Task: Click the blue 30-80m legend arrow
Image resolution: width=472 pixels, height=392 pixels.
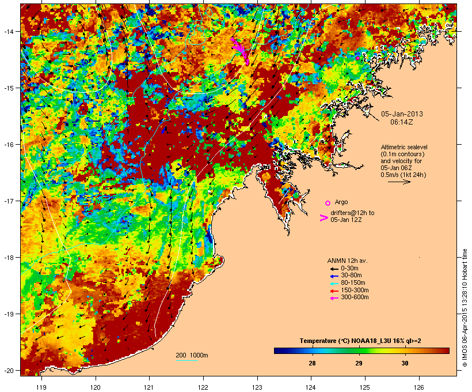Action: [x=334, y=276]
